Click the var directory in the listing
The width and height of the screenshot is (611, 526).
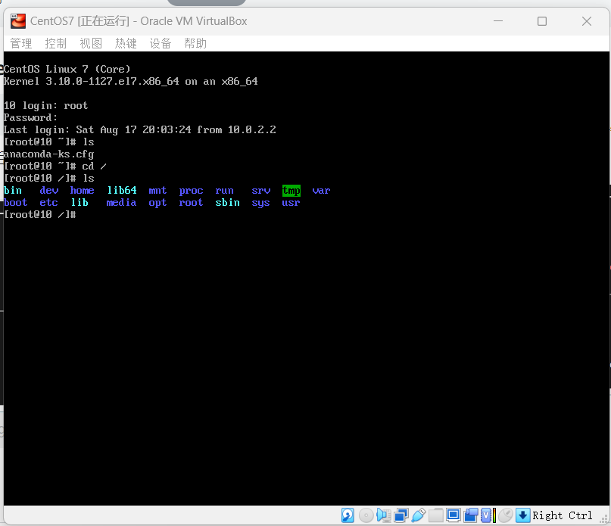[321, 191]
